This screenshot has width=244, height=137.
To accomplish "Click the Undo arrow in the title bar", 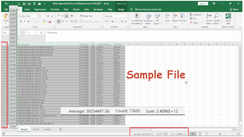I will [x=6, y=4].
